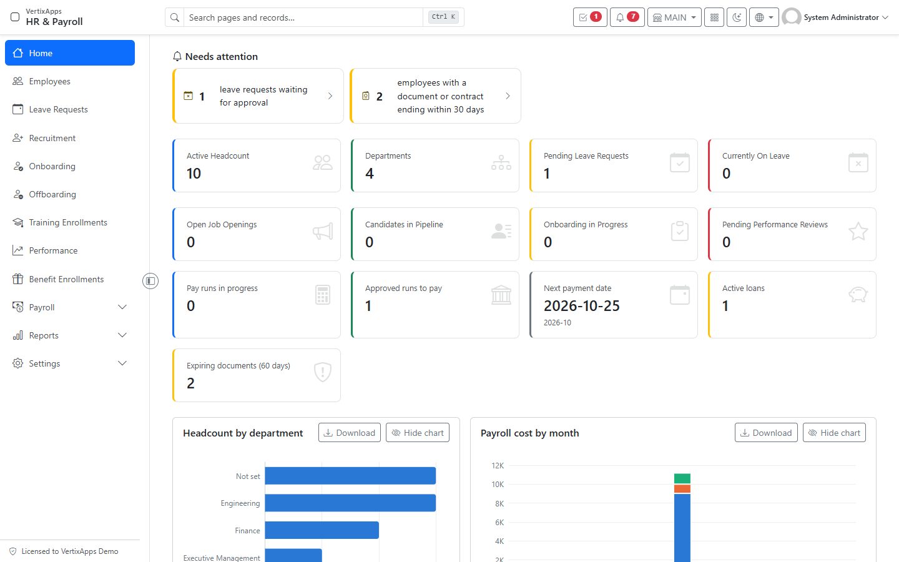Open System Administrator user menu

click(835, 17)
